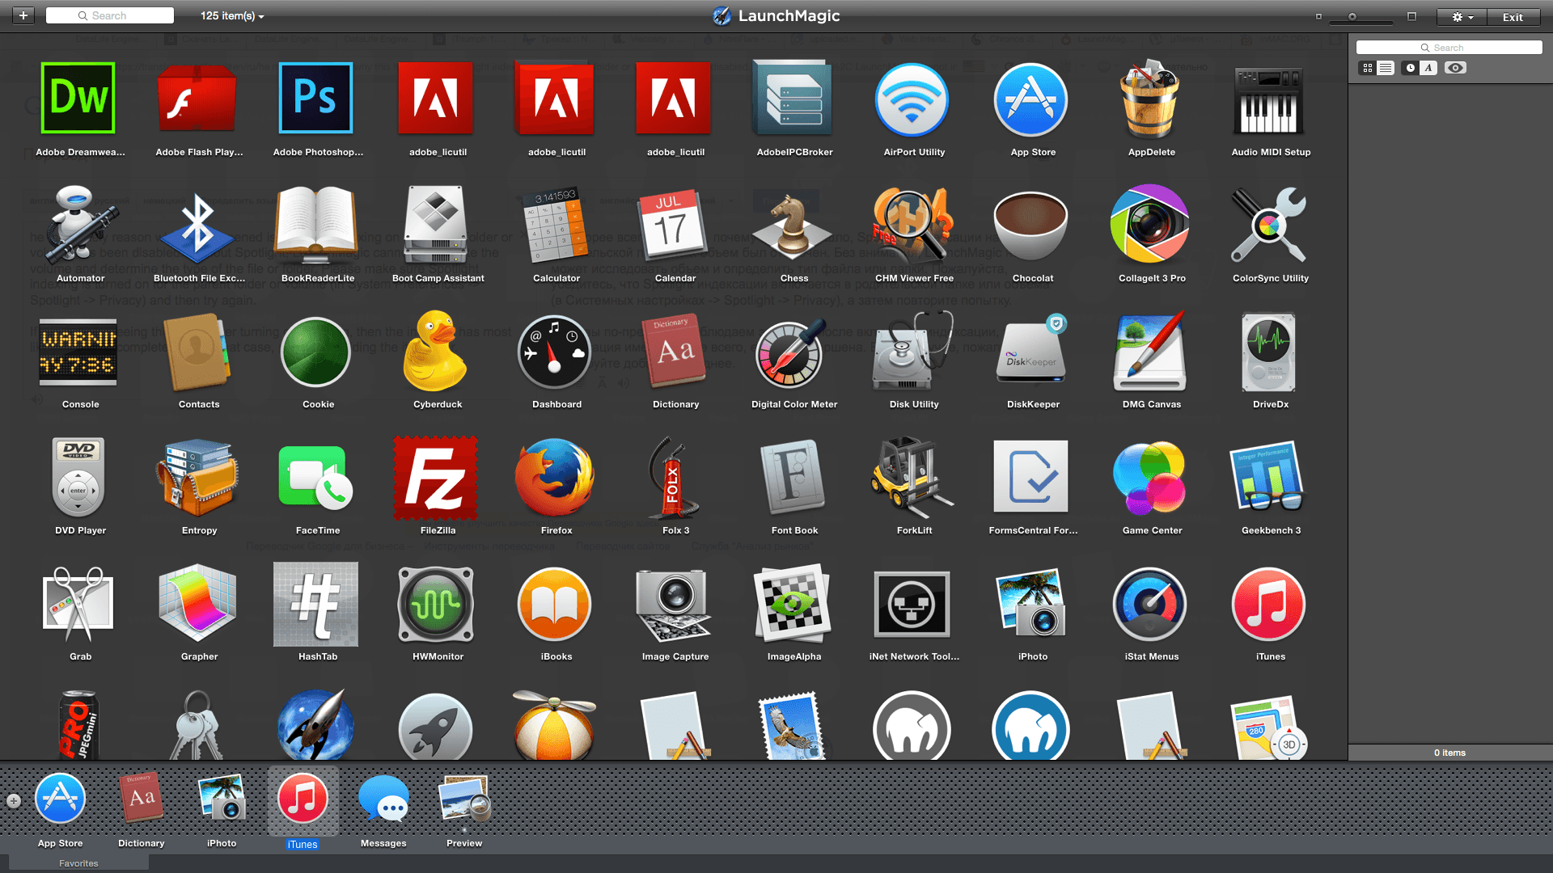Open the Dashboard app
Viewport: 1553px width, 873px height.
coord(554,351)
